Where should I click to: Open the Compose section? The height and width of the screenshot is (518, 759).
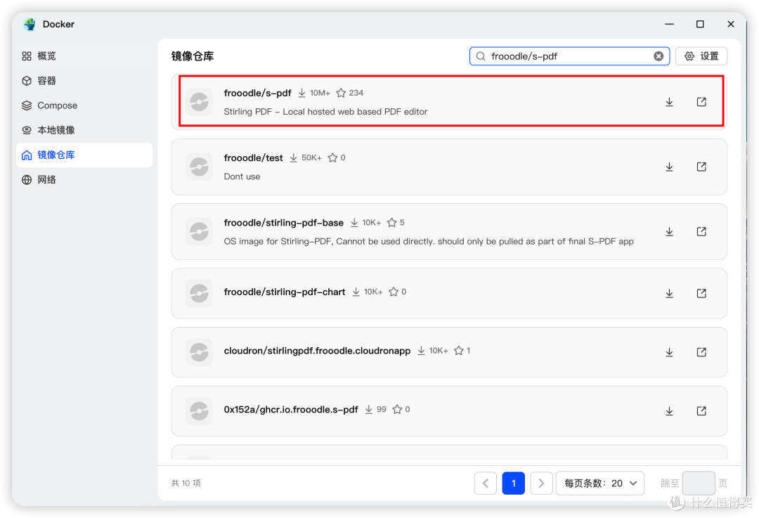point(84,105)
